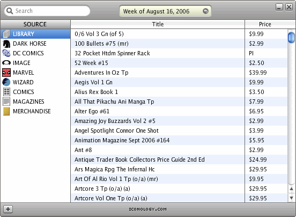Open the ICONOLOGY.COM link

pyautogui.click(x=148, y=209)
